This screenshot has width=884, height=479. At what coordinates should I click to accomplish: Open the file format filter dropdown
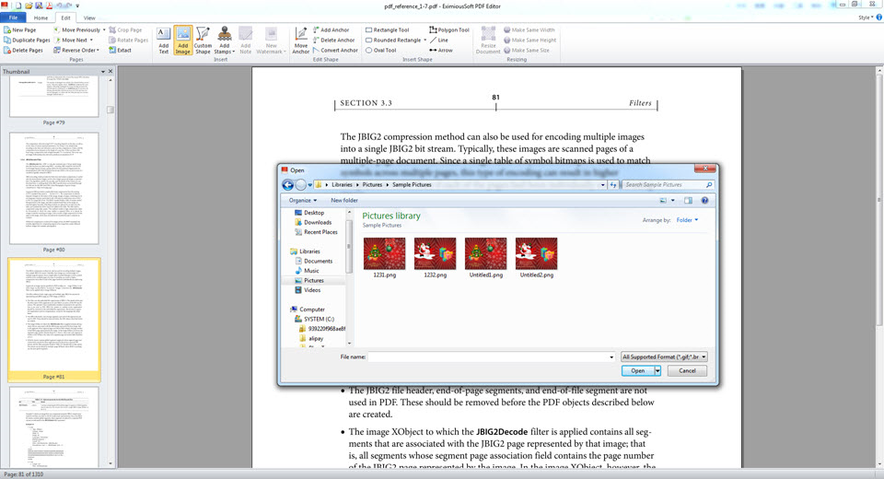(664, 356)
